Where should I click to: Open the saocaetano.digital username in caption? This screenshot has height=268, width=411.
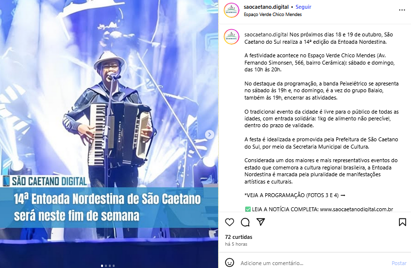pyautogui.click(x=266, y=34)
